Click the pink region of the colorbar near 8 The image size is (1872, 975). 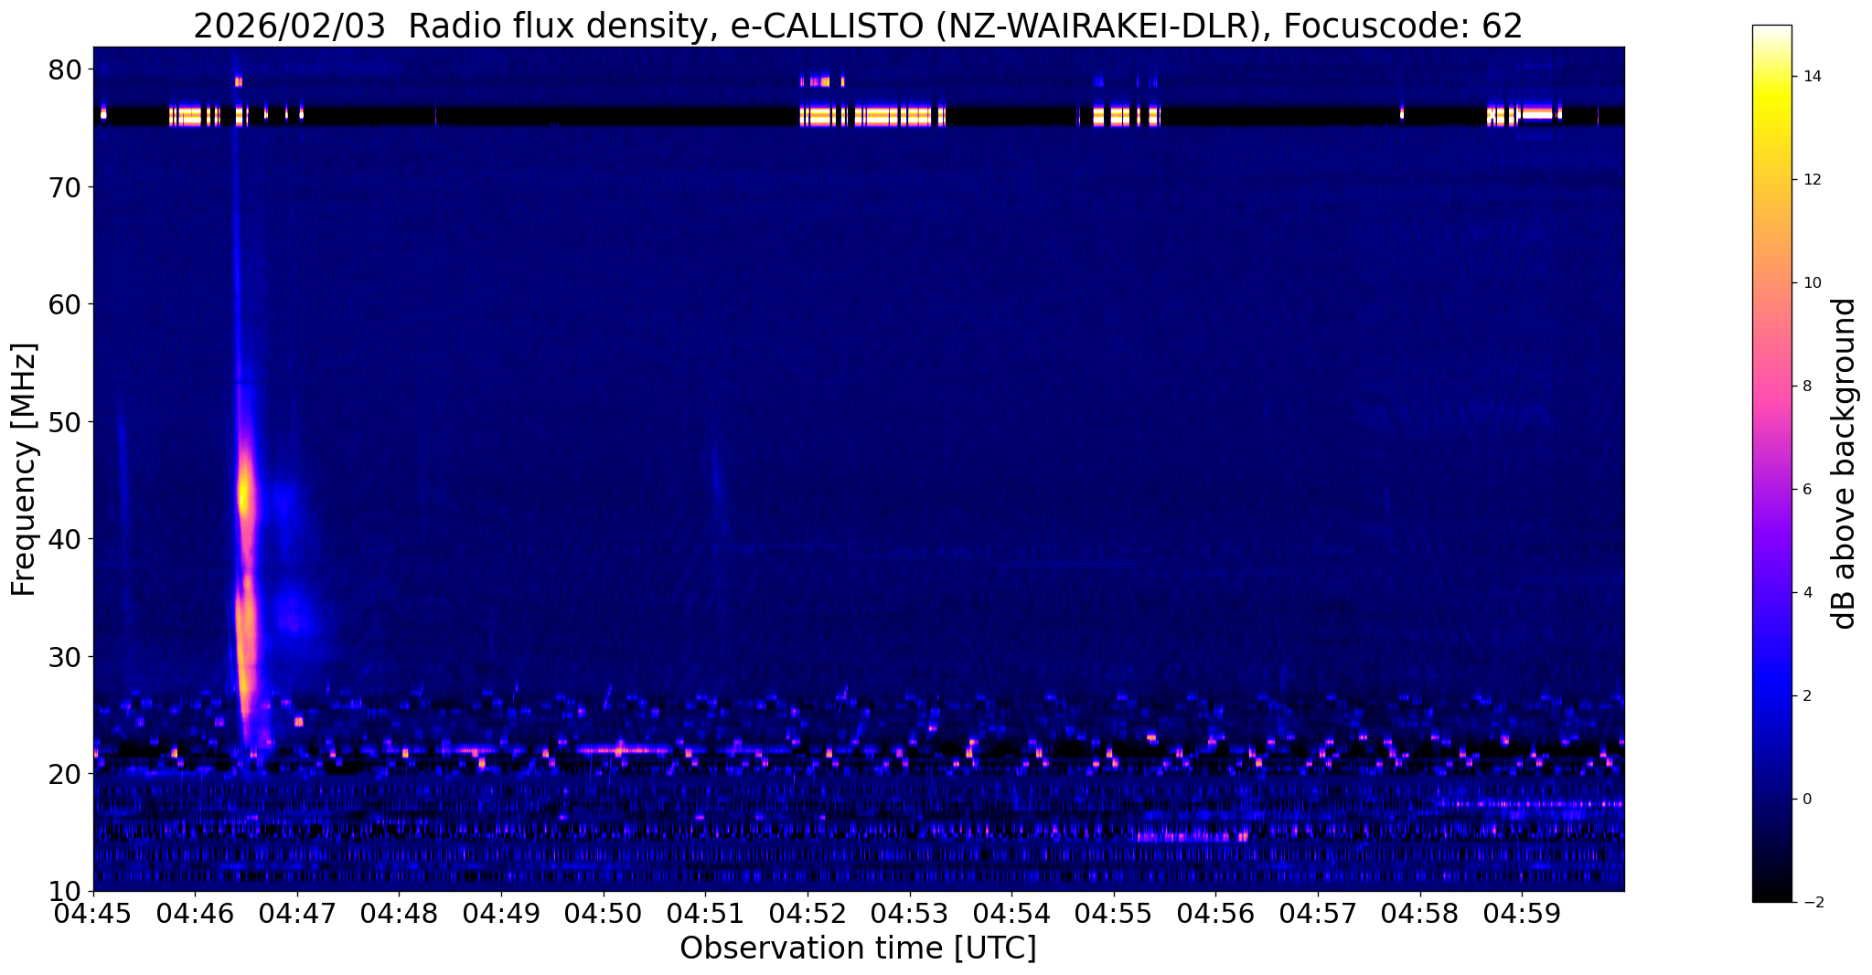tap(1771, 387)
